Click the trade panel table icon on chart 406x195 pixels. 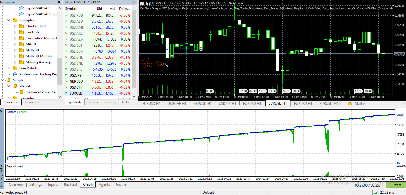click(142, 3)
